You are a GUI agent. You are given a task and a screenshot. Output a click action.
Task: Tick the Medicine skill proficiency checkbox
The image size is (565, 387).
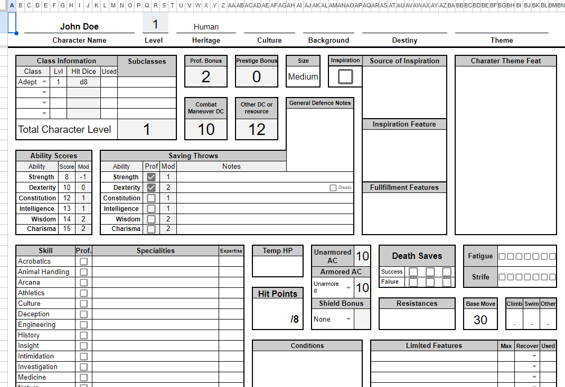pyautogui.click(x=83, y=378)
